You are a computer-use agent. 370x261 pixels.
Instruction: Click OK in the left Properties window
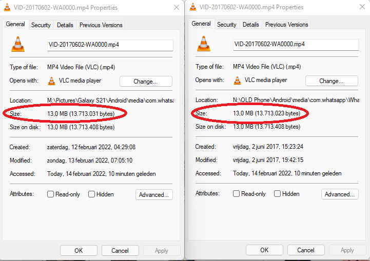point(79,251)
